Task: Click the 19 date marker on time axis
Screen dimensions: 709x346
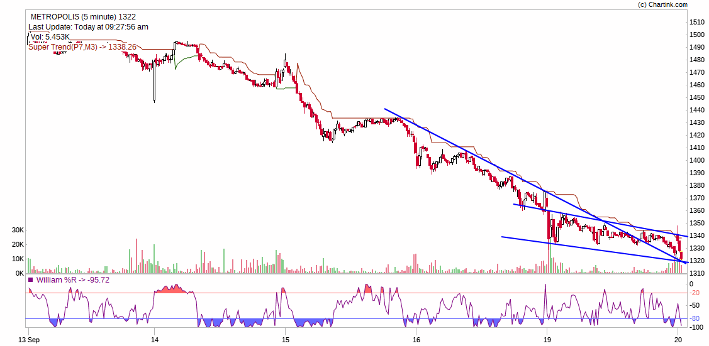Action: coord(547,340)
